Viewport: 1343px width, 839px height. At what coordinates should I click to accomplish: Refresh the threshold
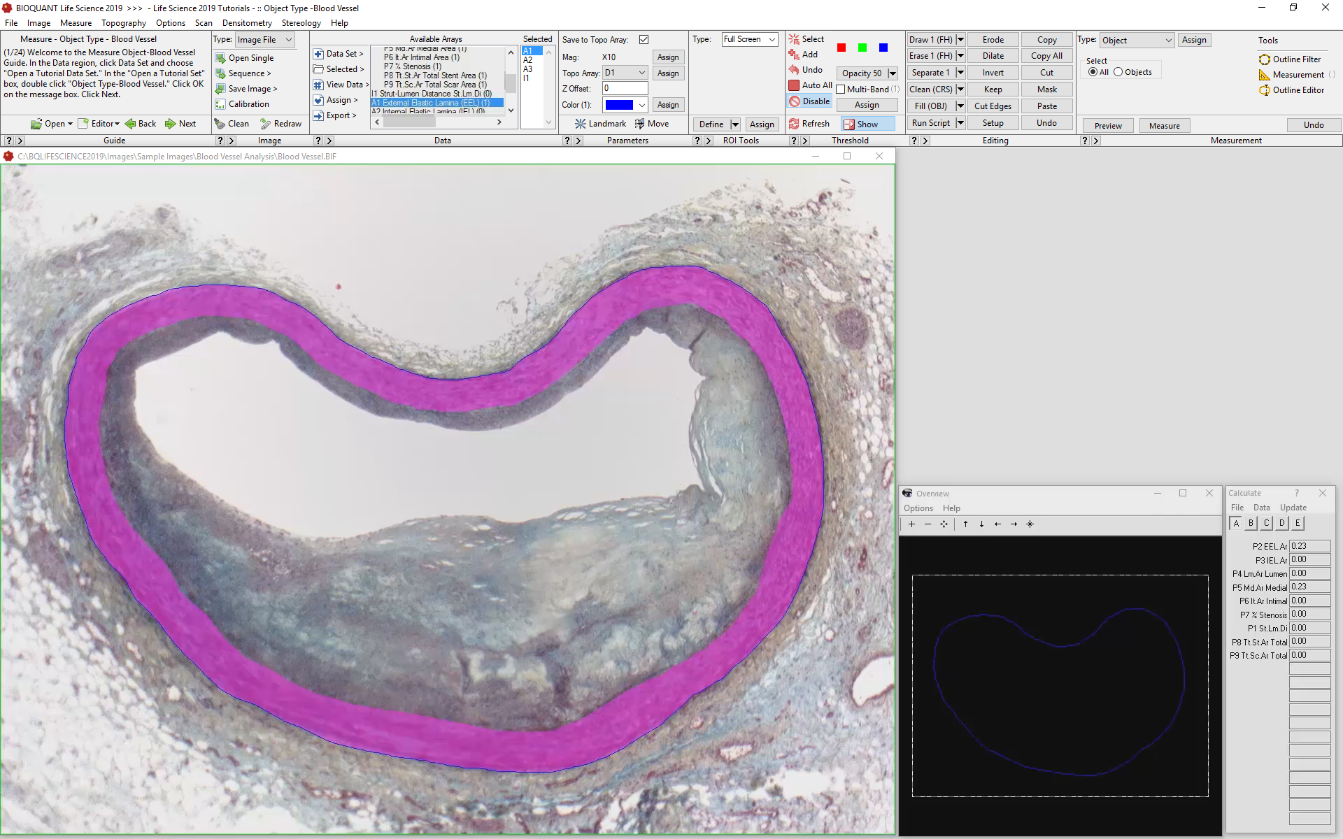(809, 124)
